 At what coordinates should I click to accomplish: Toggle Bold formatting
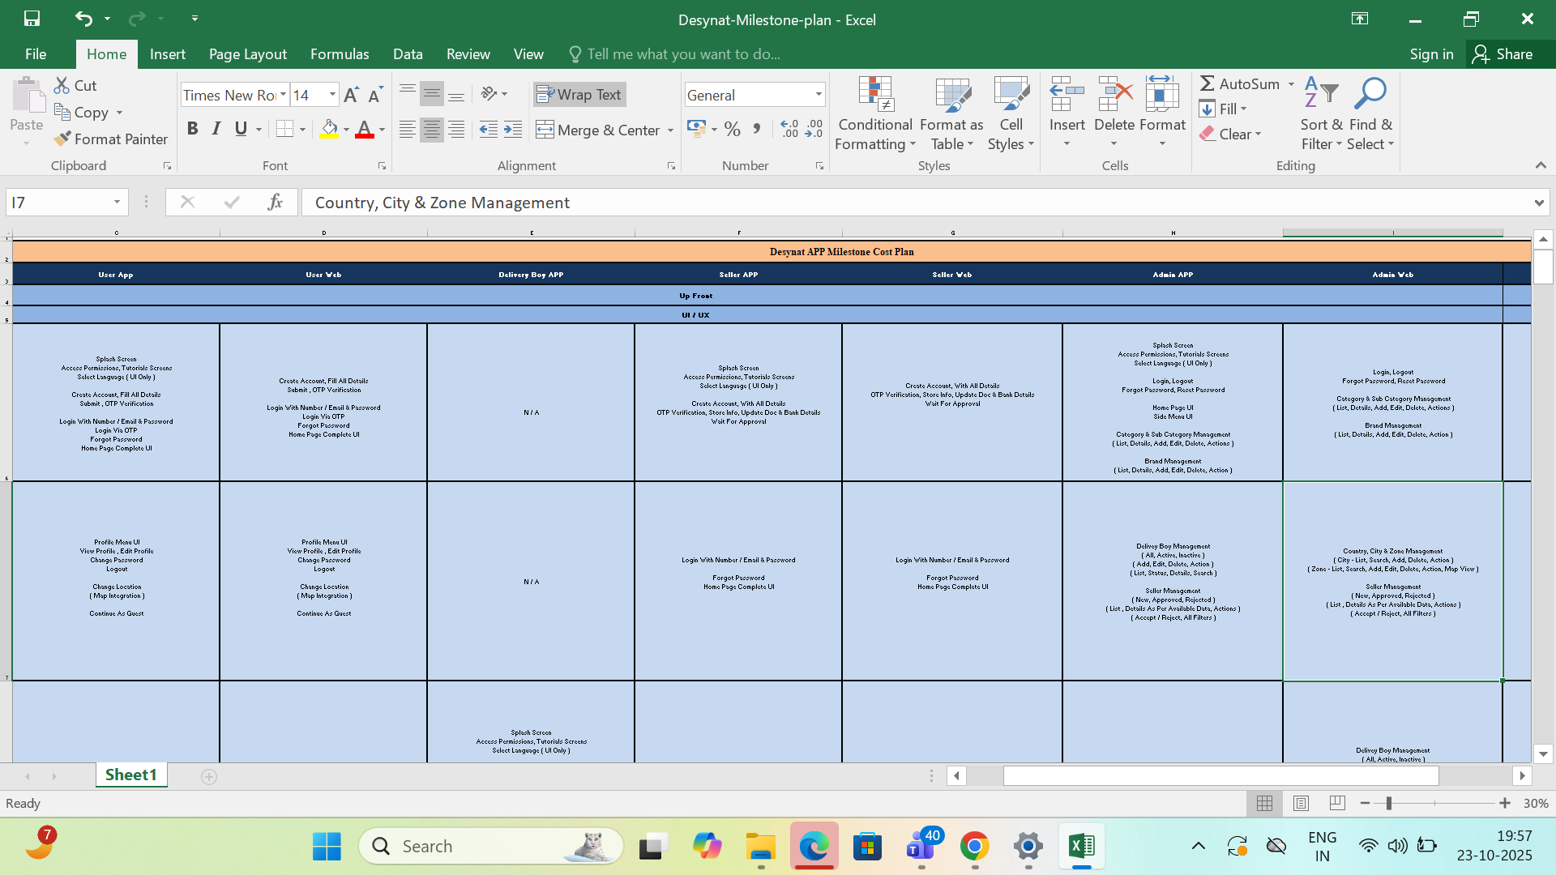click(192, 129)
